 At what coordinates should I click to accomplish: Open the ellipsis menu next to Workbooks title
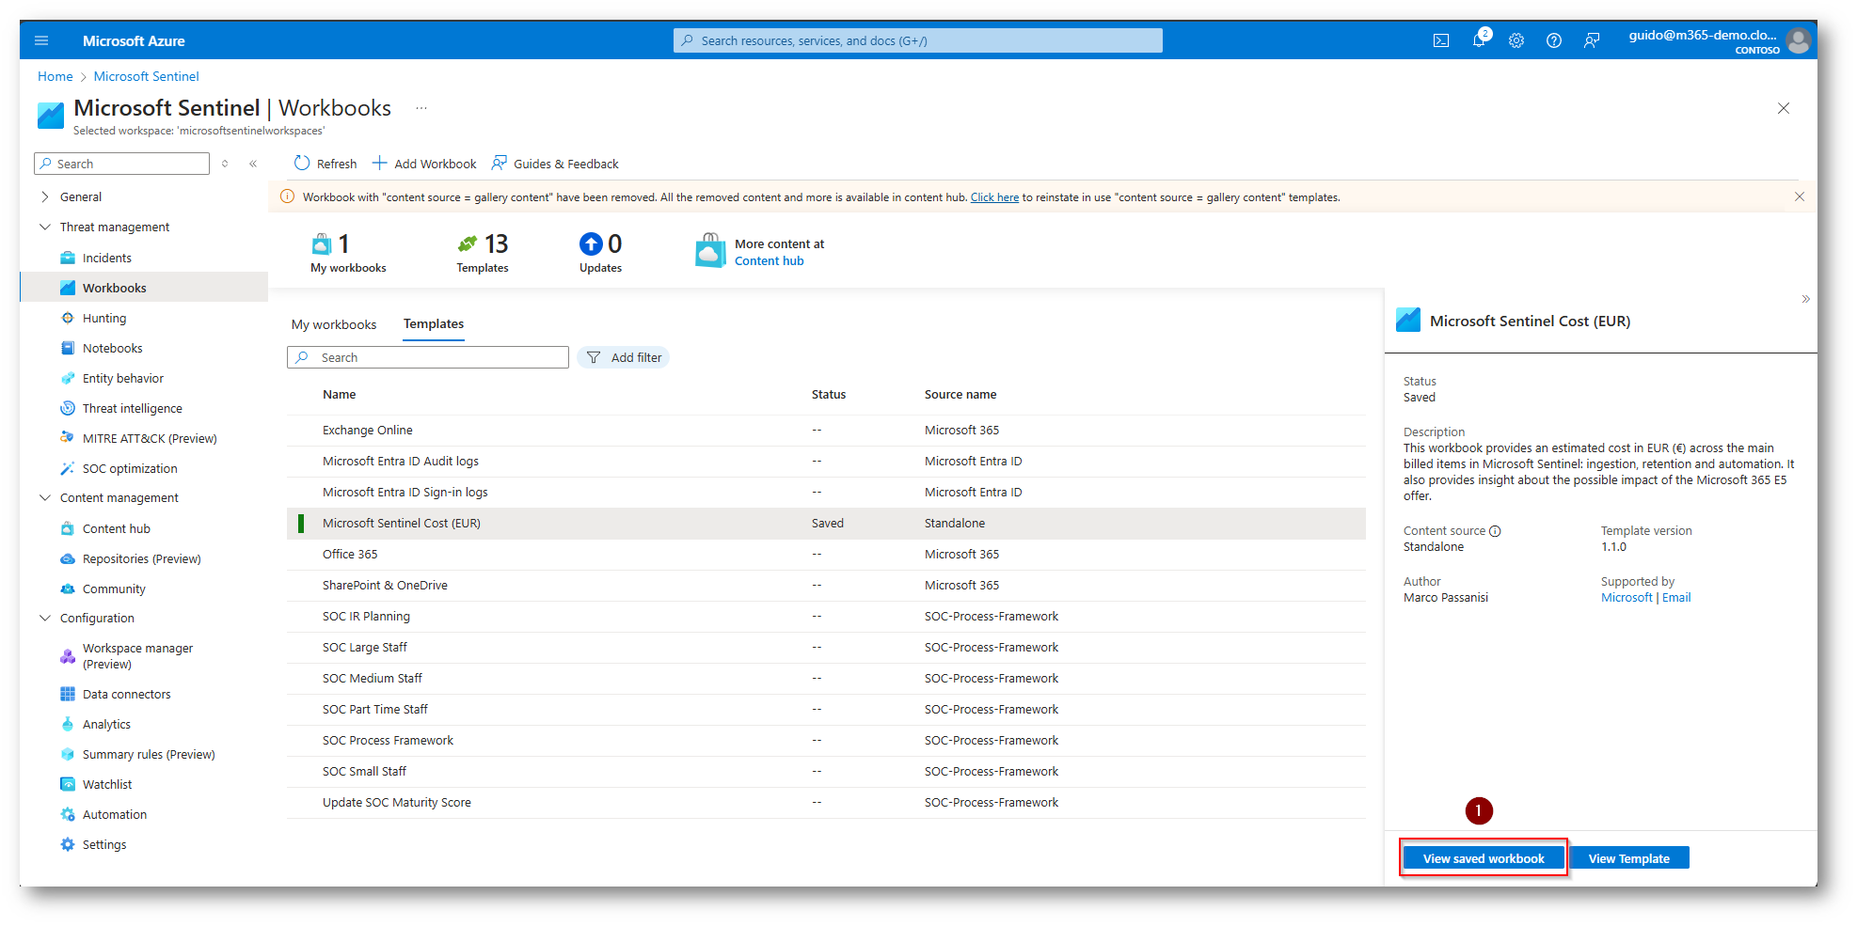(x=421, y=108)
